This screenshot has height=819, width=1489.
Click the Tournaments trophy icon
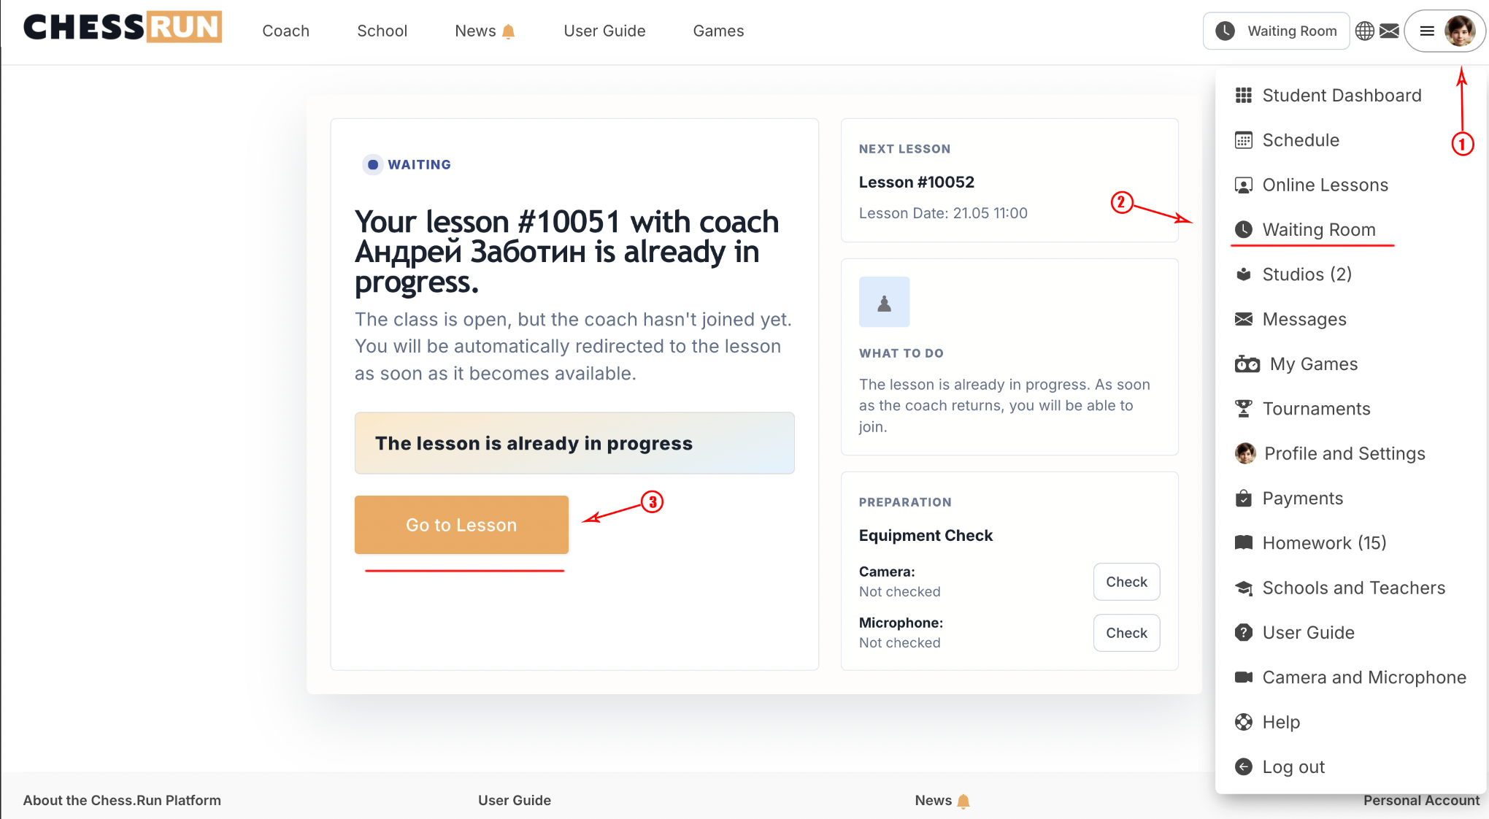[1243, 409]
